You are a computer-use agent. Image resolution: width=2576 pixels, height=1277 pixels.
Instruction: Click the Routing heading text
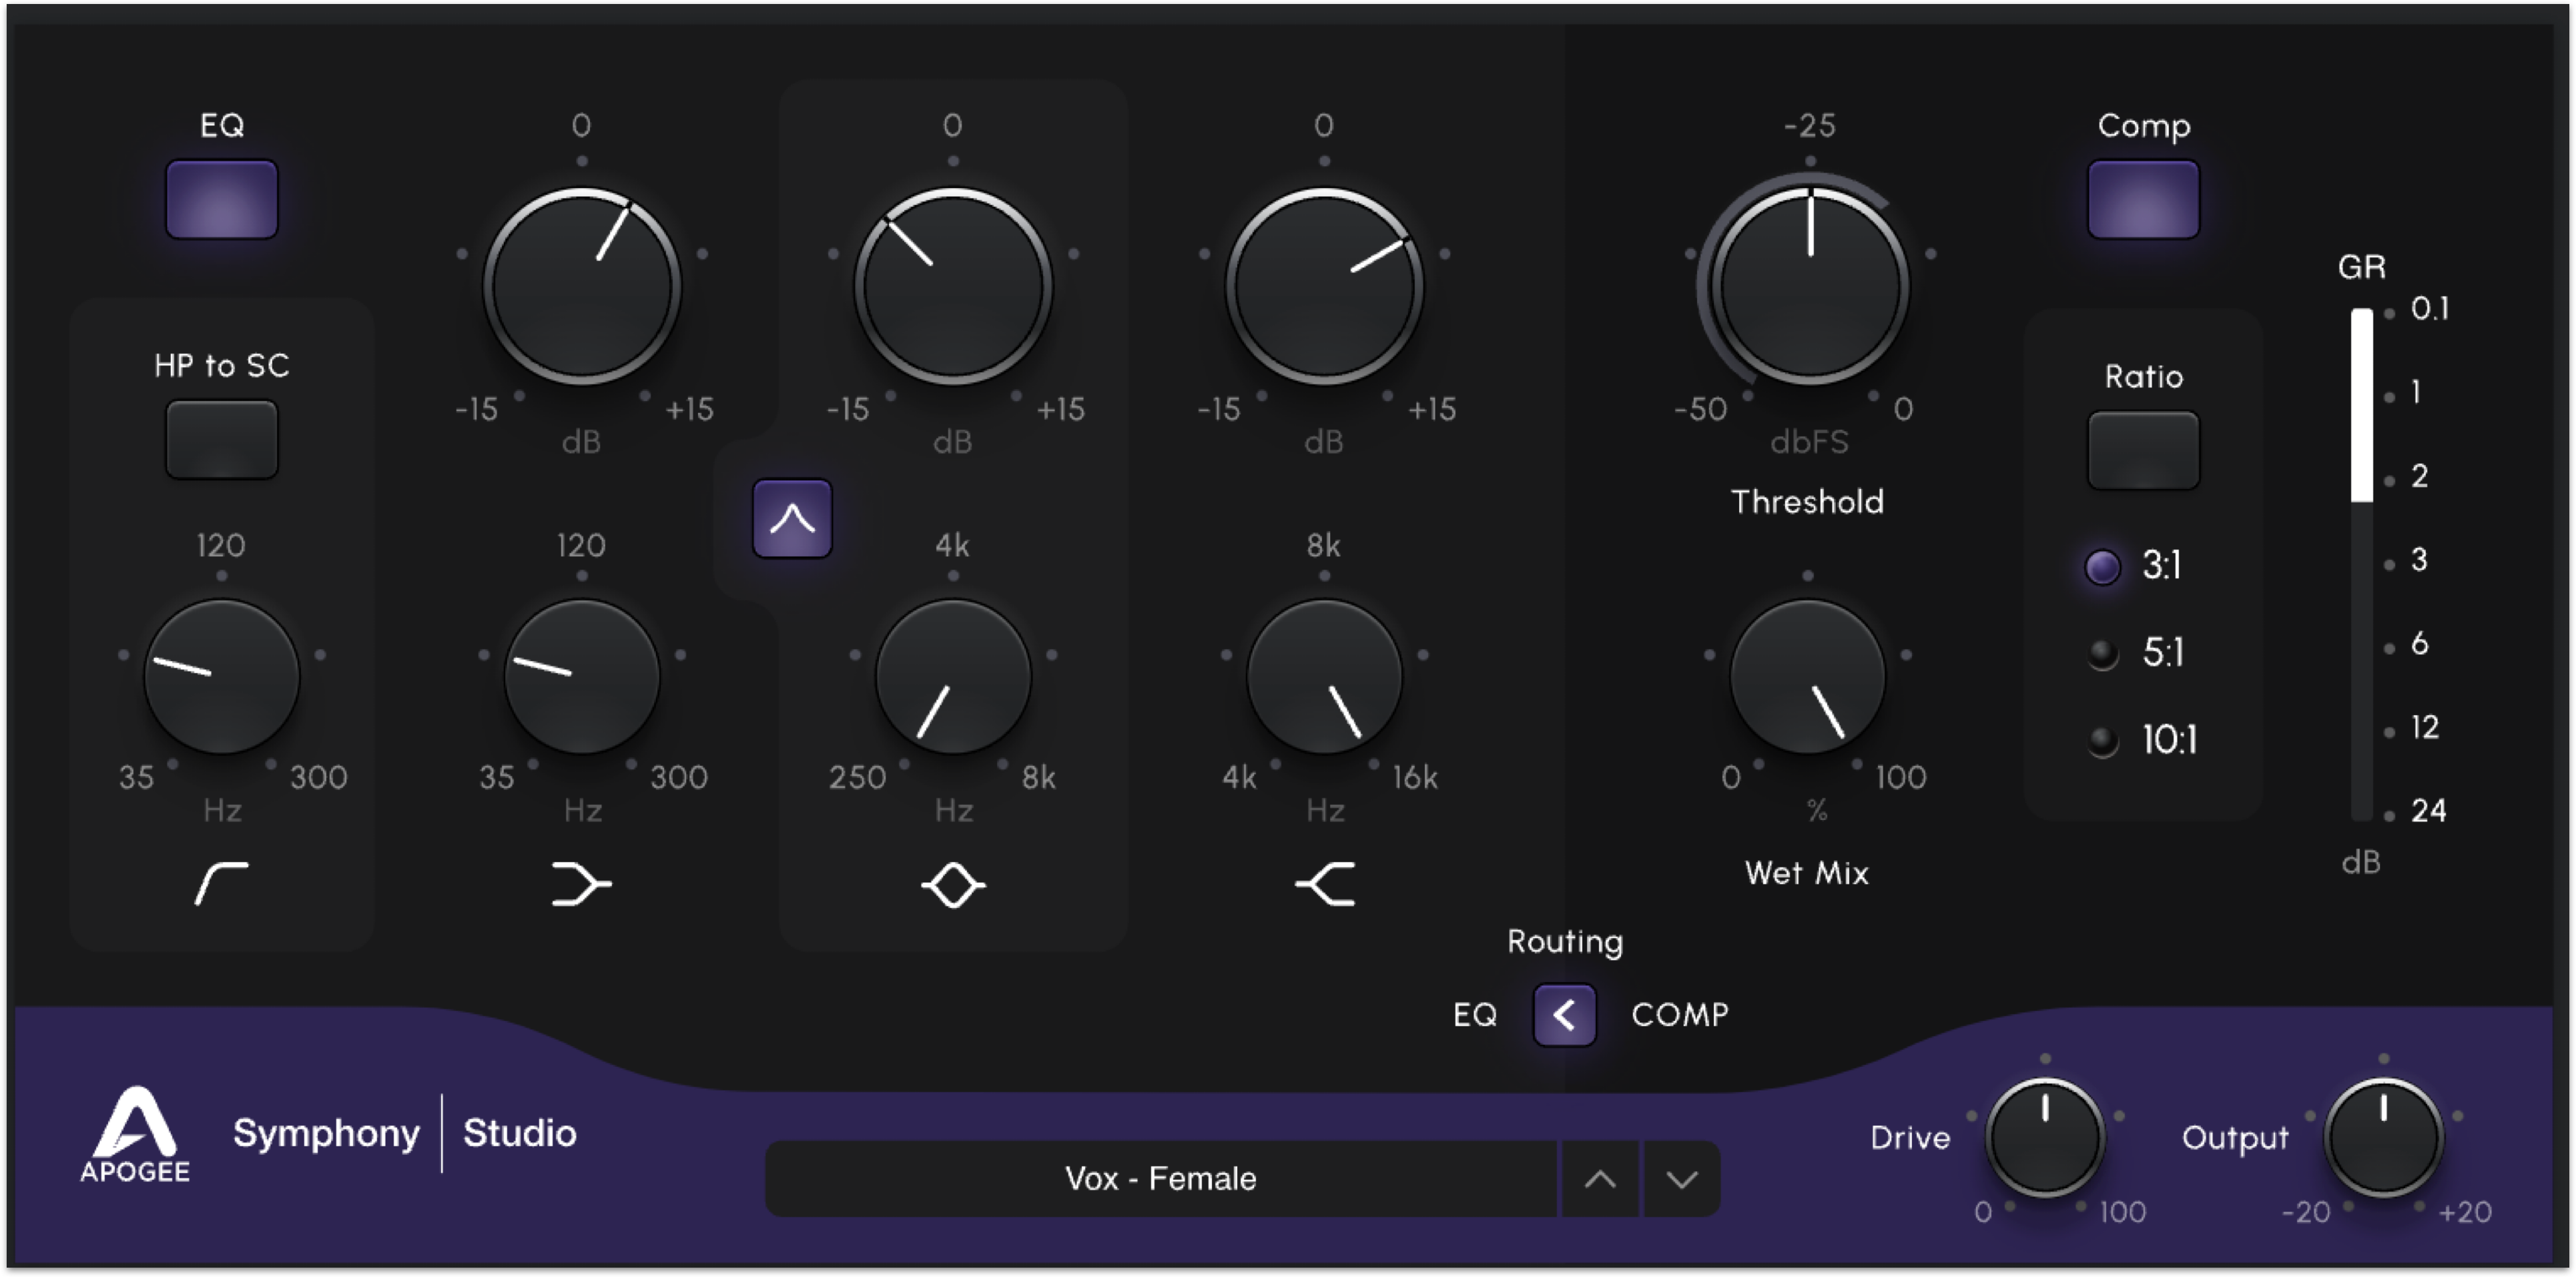(1565, 942)
